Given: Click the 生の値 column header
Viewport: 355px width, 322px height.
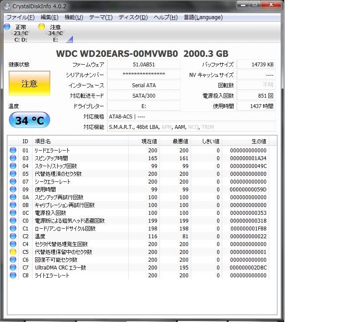Looking at the screenshot, I should 259,141.
